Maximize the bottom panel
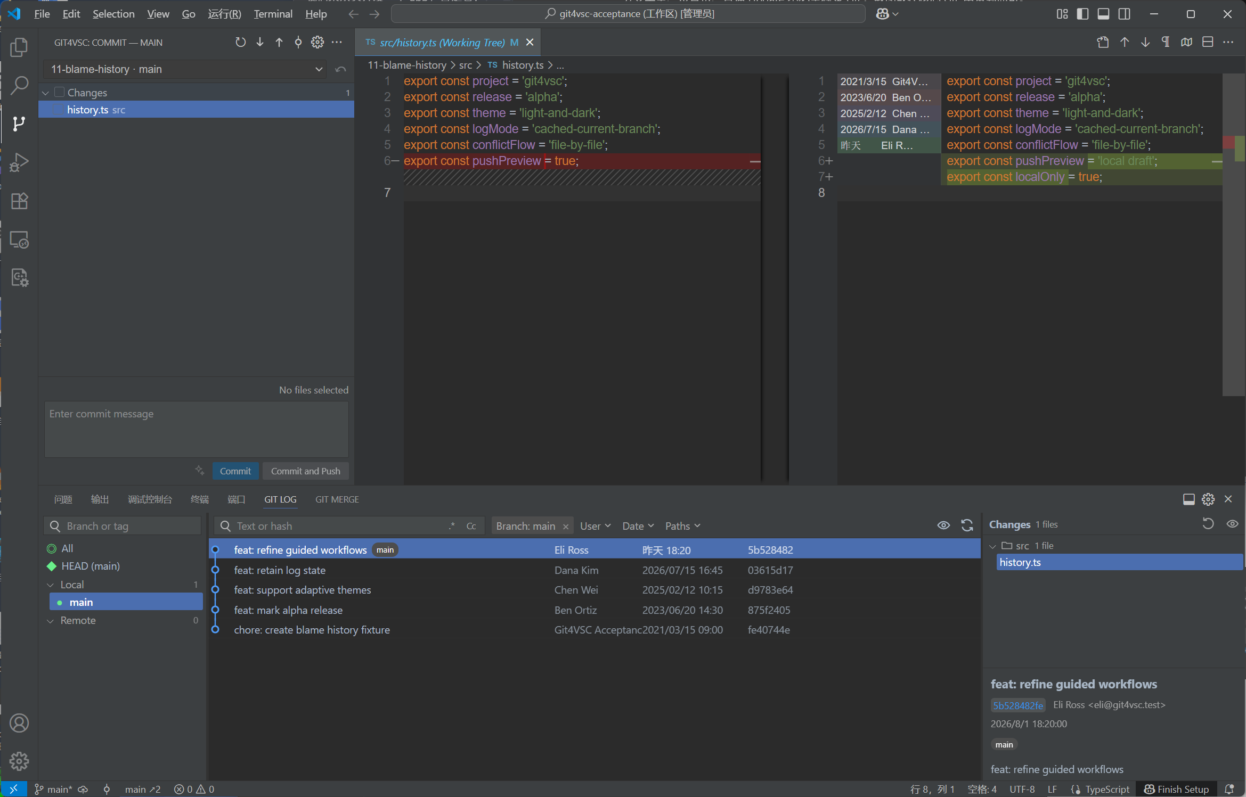 (1188, 499)
